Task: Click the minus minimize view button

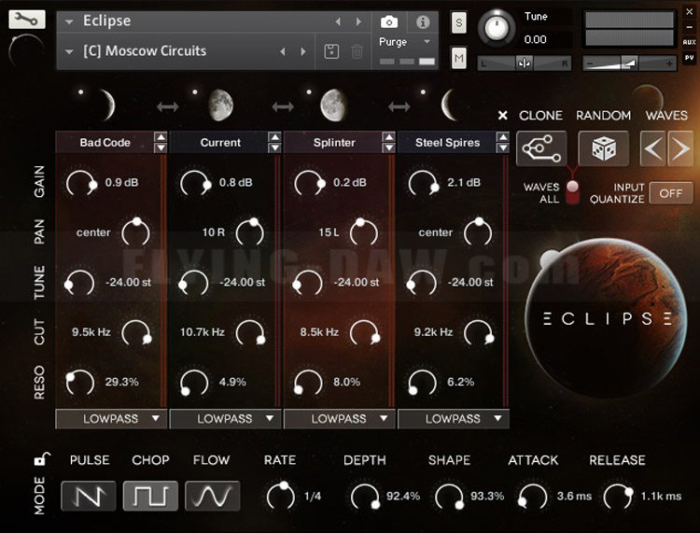Action: (x=690, y=27)
